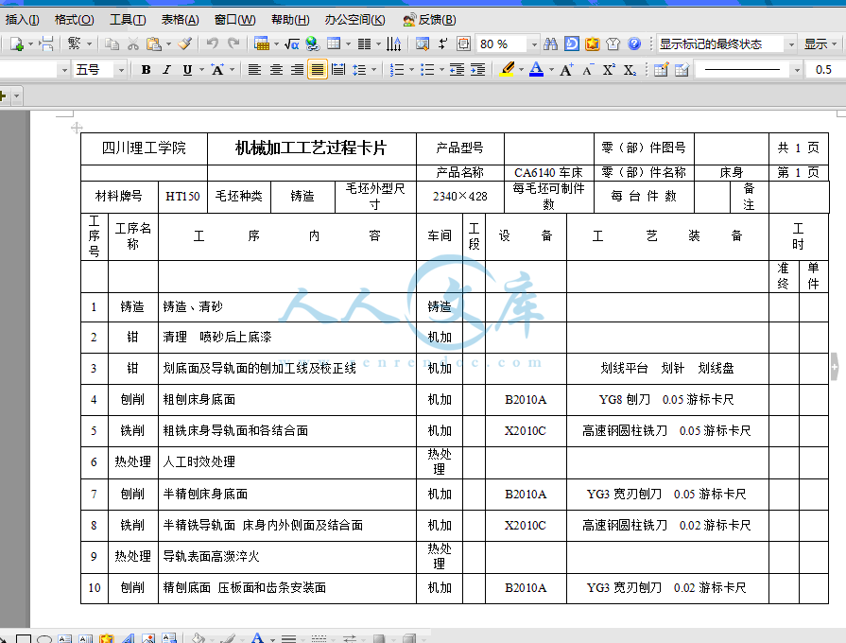Open the 表格(A) menu
Screen dimensions: 846x643
coord(180,19)
